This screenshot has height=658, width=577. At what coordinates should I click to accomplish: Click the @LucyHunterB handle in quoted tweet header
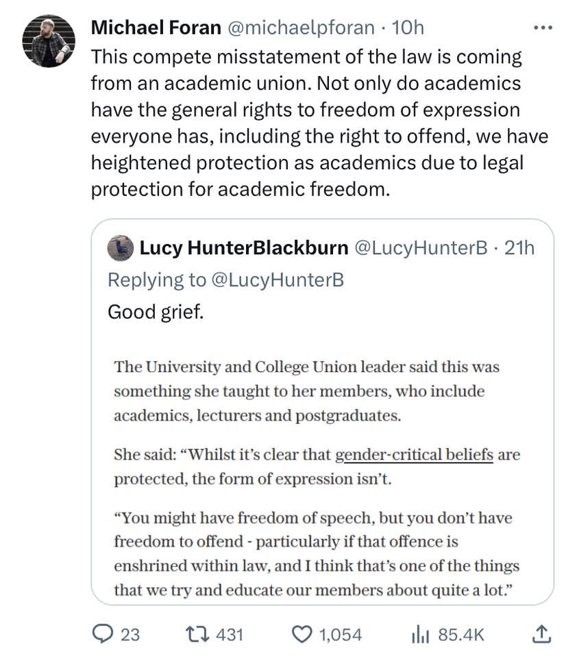421,247
